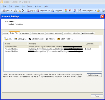Viewport: 105px width, 100px height.
Task: Click Remove to delete data file
Action: 51,39
